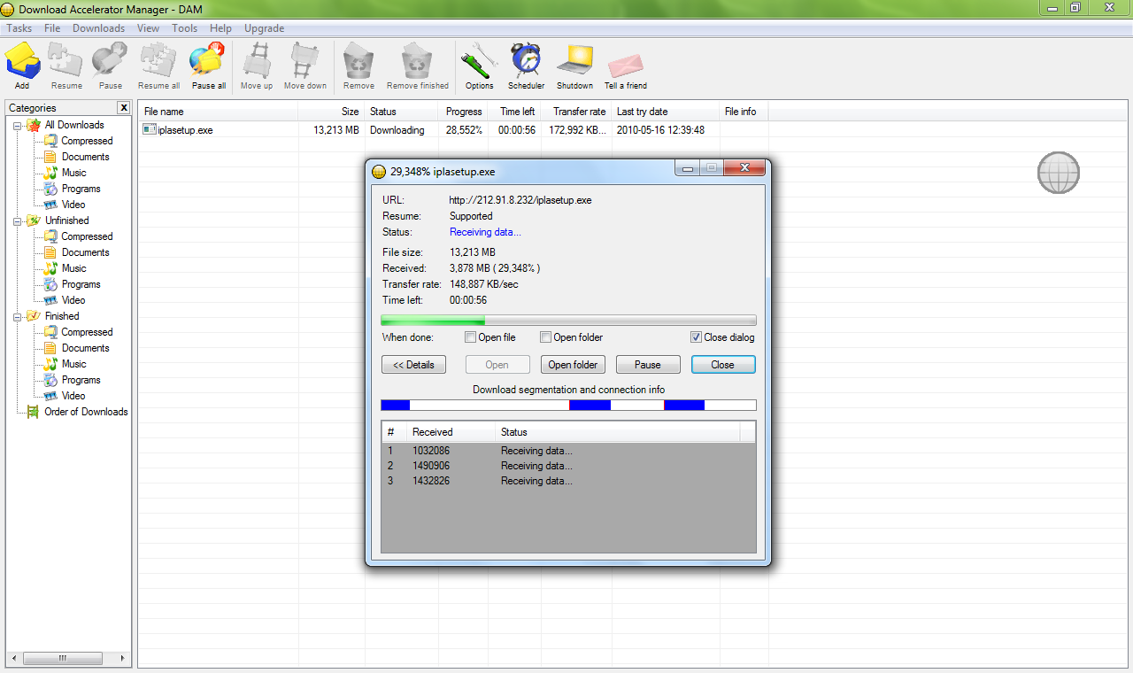Select segment row with 1490906 received
Screen dimensions: 1133x673
(x=568, y=466)
